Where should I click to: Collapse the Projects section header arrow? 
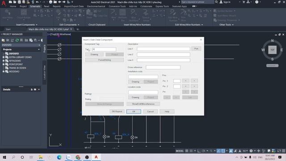(39, 50)
